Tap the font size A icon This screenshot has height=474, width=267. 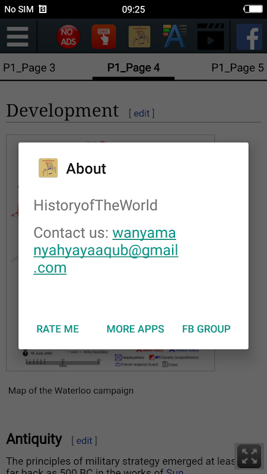coord(174,37)
